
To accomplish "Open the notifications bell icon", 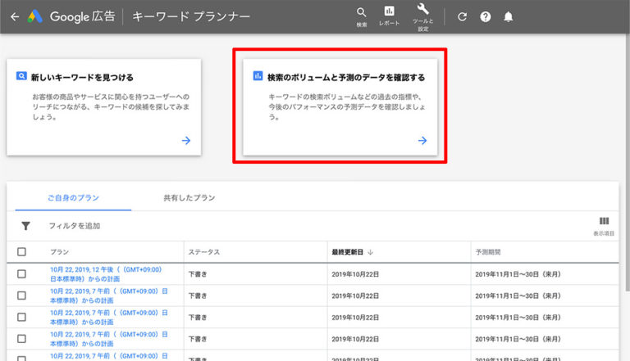I will coord(509,17).
